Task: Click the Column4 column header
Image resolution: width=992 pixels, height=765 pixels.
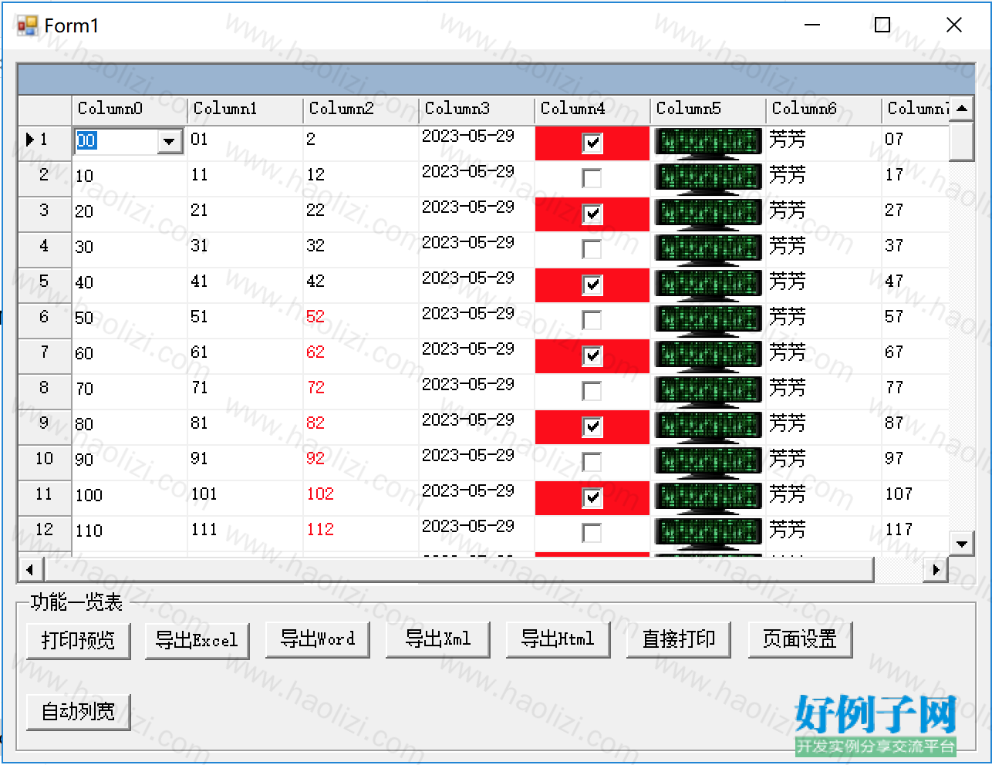Action: tap(592, 109)
